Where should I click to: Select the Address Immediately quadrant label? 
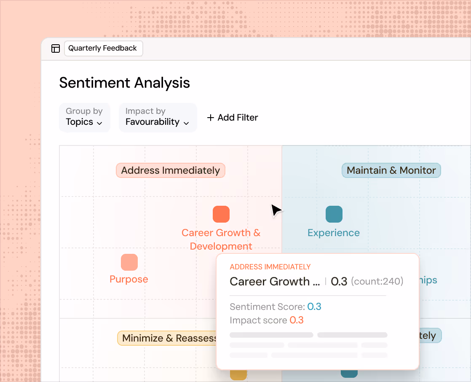click(x=170, y=170)
